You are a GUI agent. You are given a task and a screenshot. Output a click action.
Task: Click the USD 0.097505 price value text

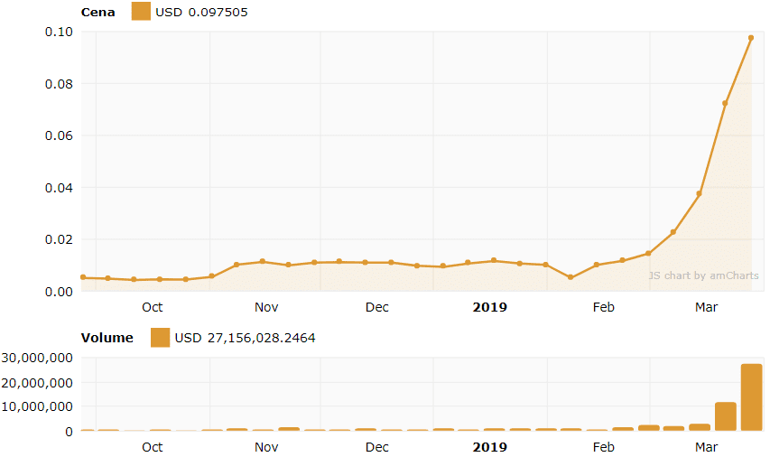point(202,12)
